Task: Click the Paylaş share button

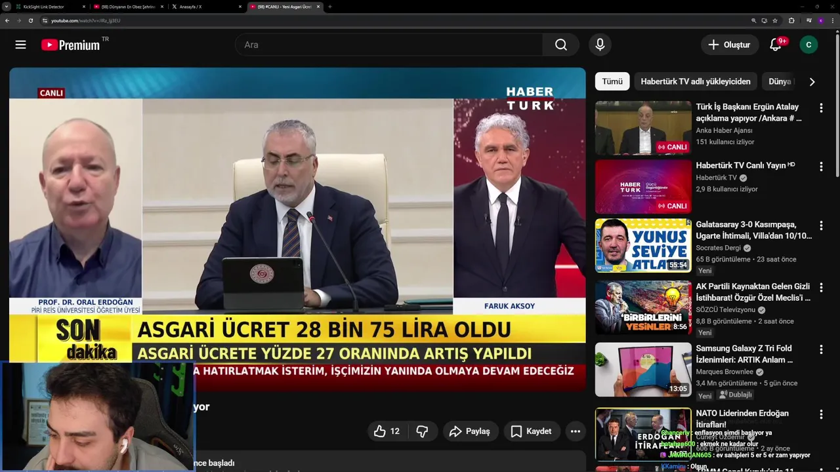Action: coord(470,431)
